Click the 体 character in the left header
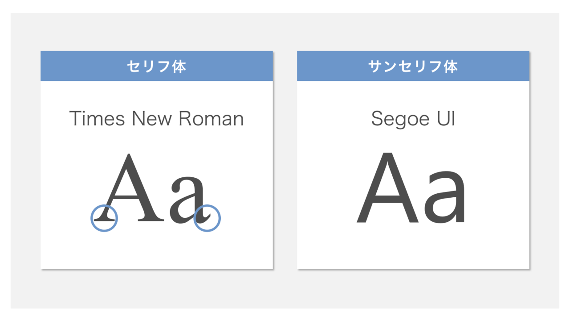The width and height of the screenshot is (570, 320). coord(179,66)
